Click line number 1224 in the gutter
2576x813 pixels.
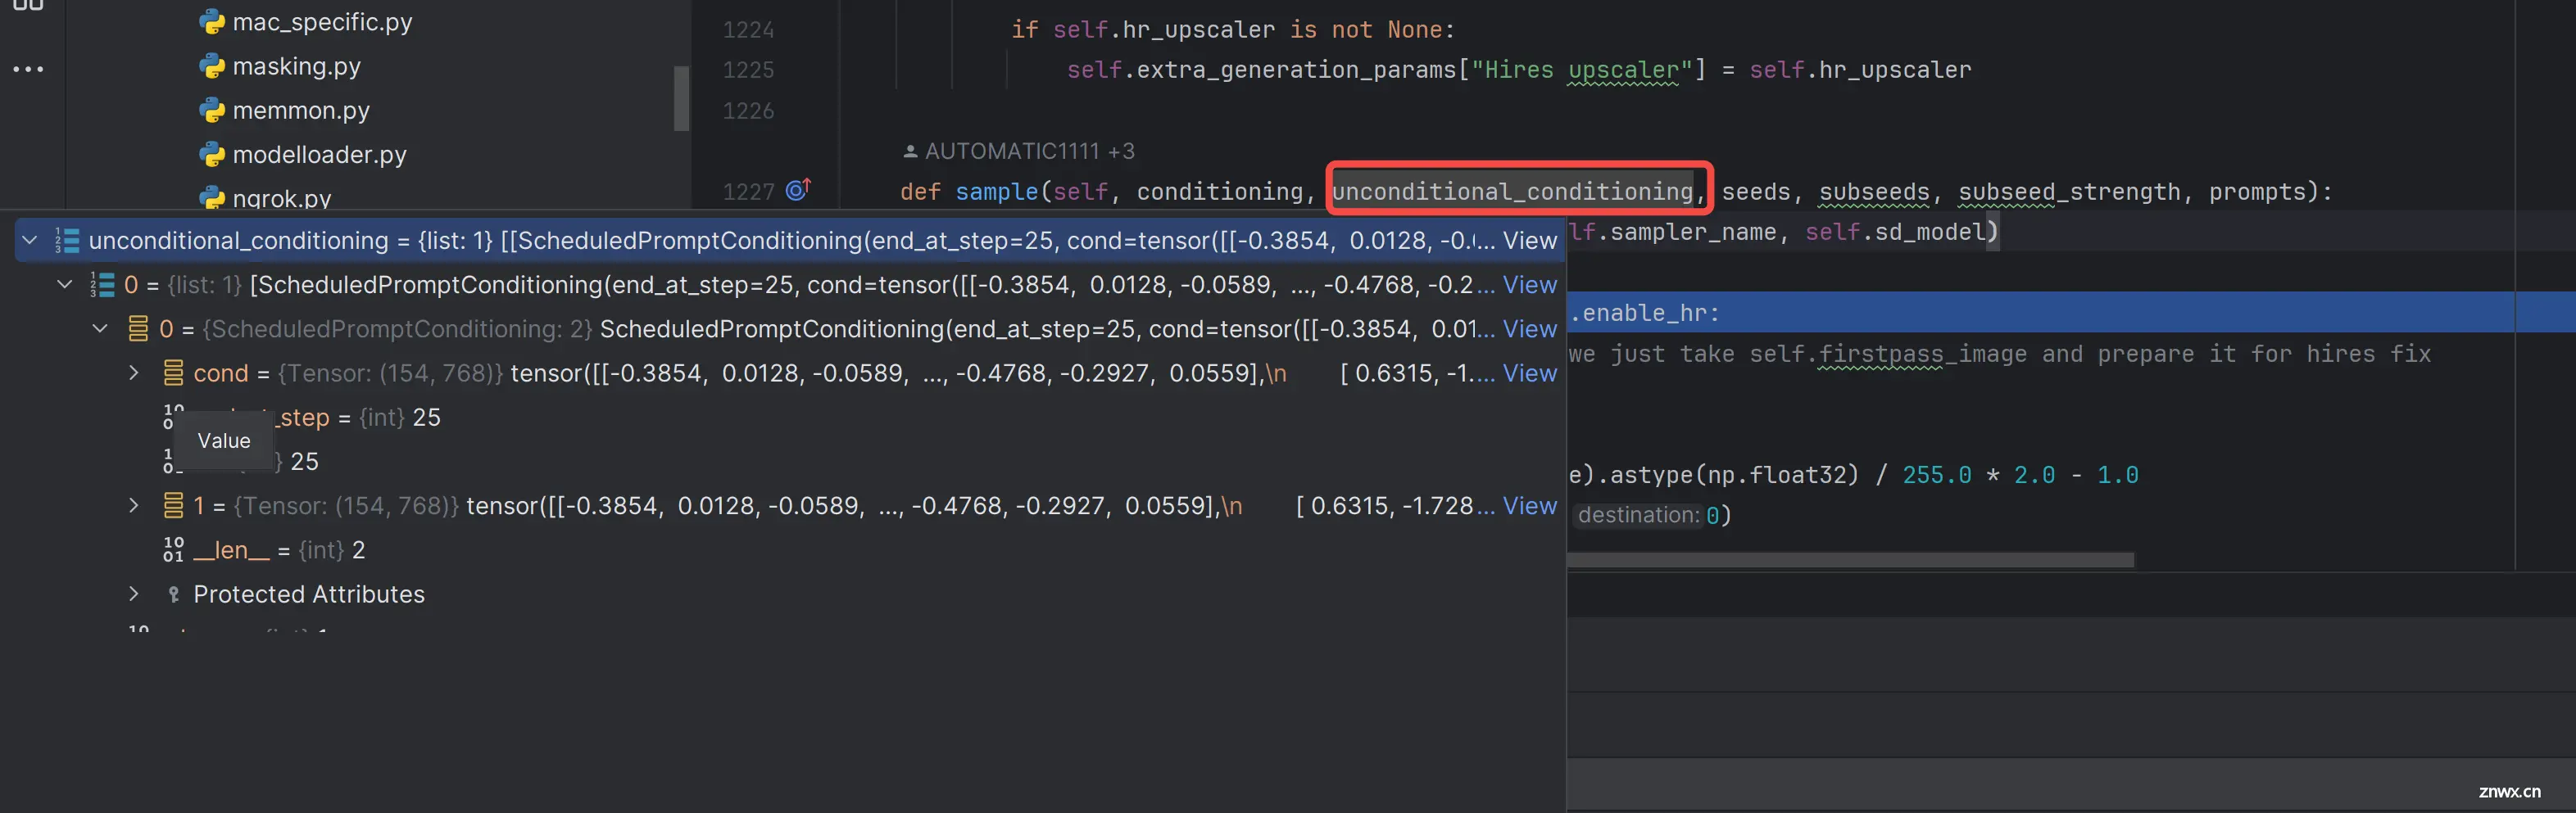pyautogui.click(x=748, y=30)
